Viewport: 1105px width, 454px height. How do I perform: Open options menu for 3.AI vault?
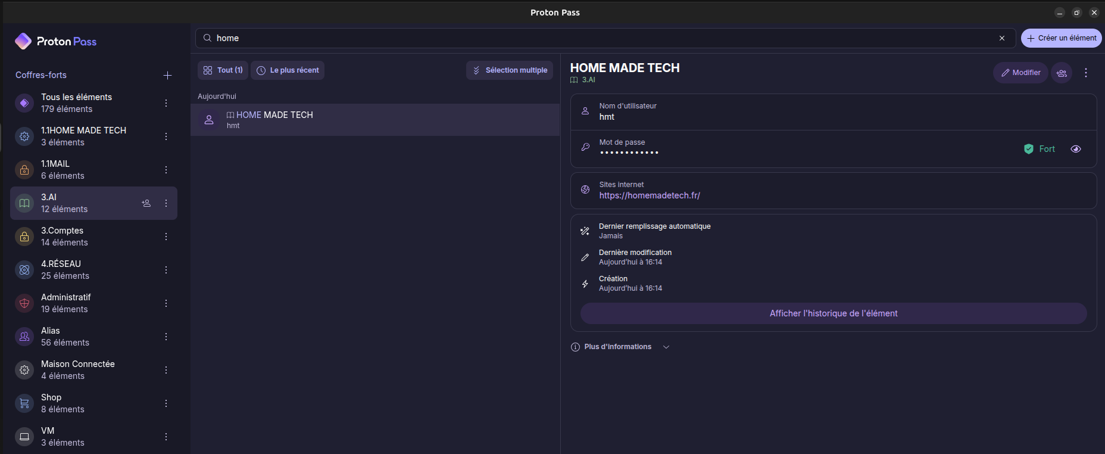[x=166, y=203]
